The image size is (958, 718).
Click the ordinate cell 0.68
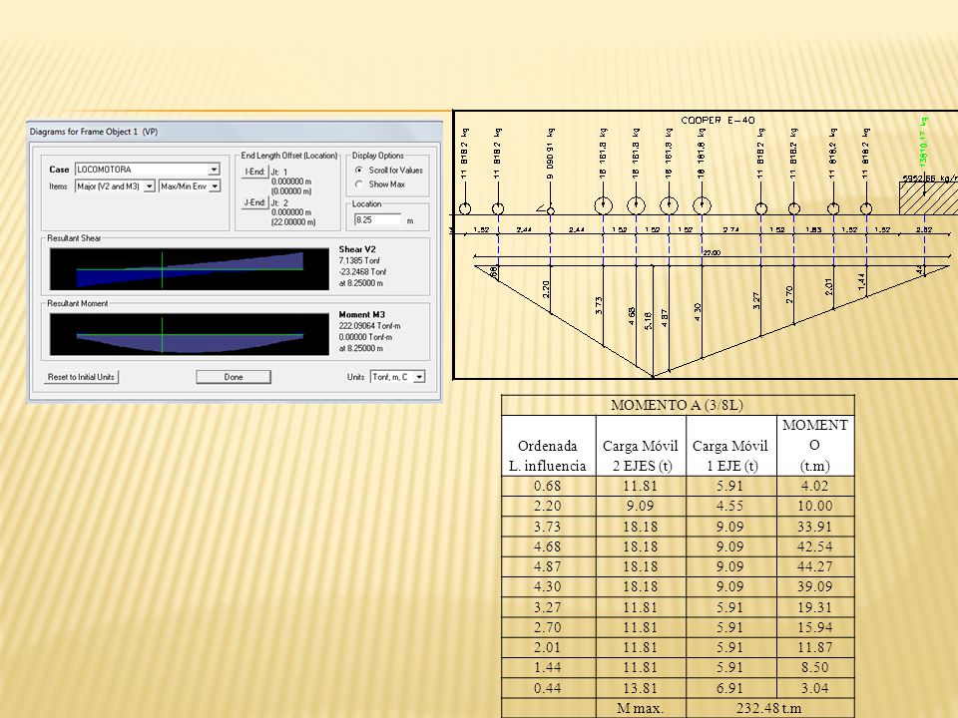point(548,486)
